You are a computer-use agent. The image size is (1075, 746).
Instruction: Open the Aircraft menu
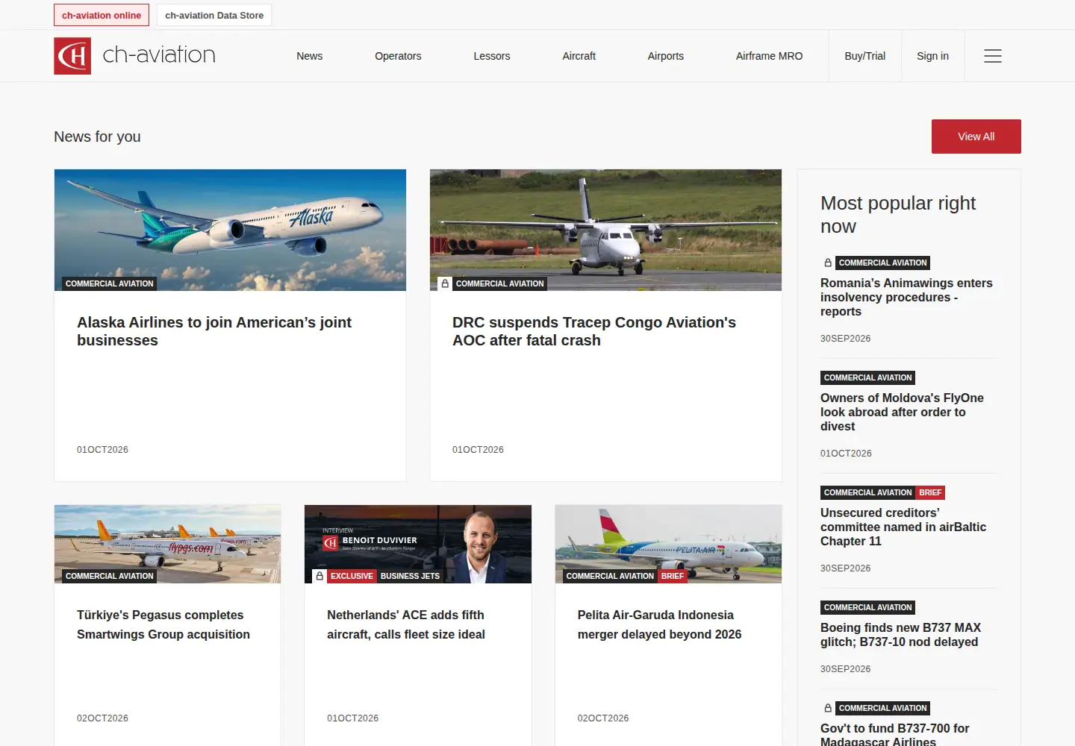[x=579, y=56]
